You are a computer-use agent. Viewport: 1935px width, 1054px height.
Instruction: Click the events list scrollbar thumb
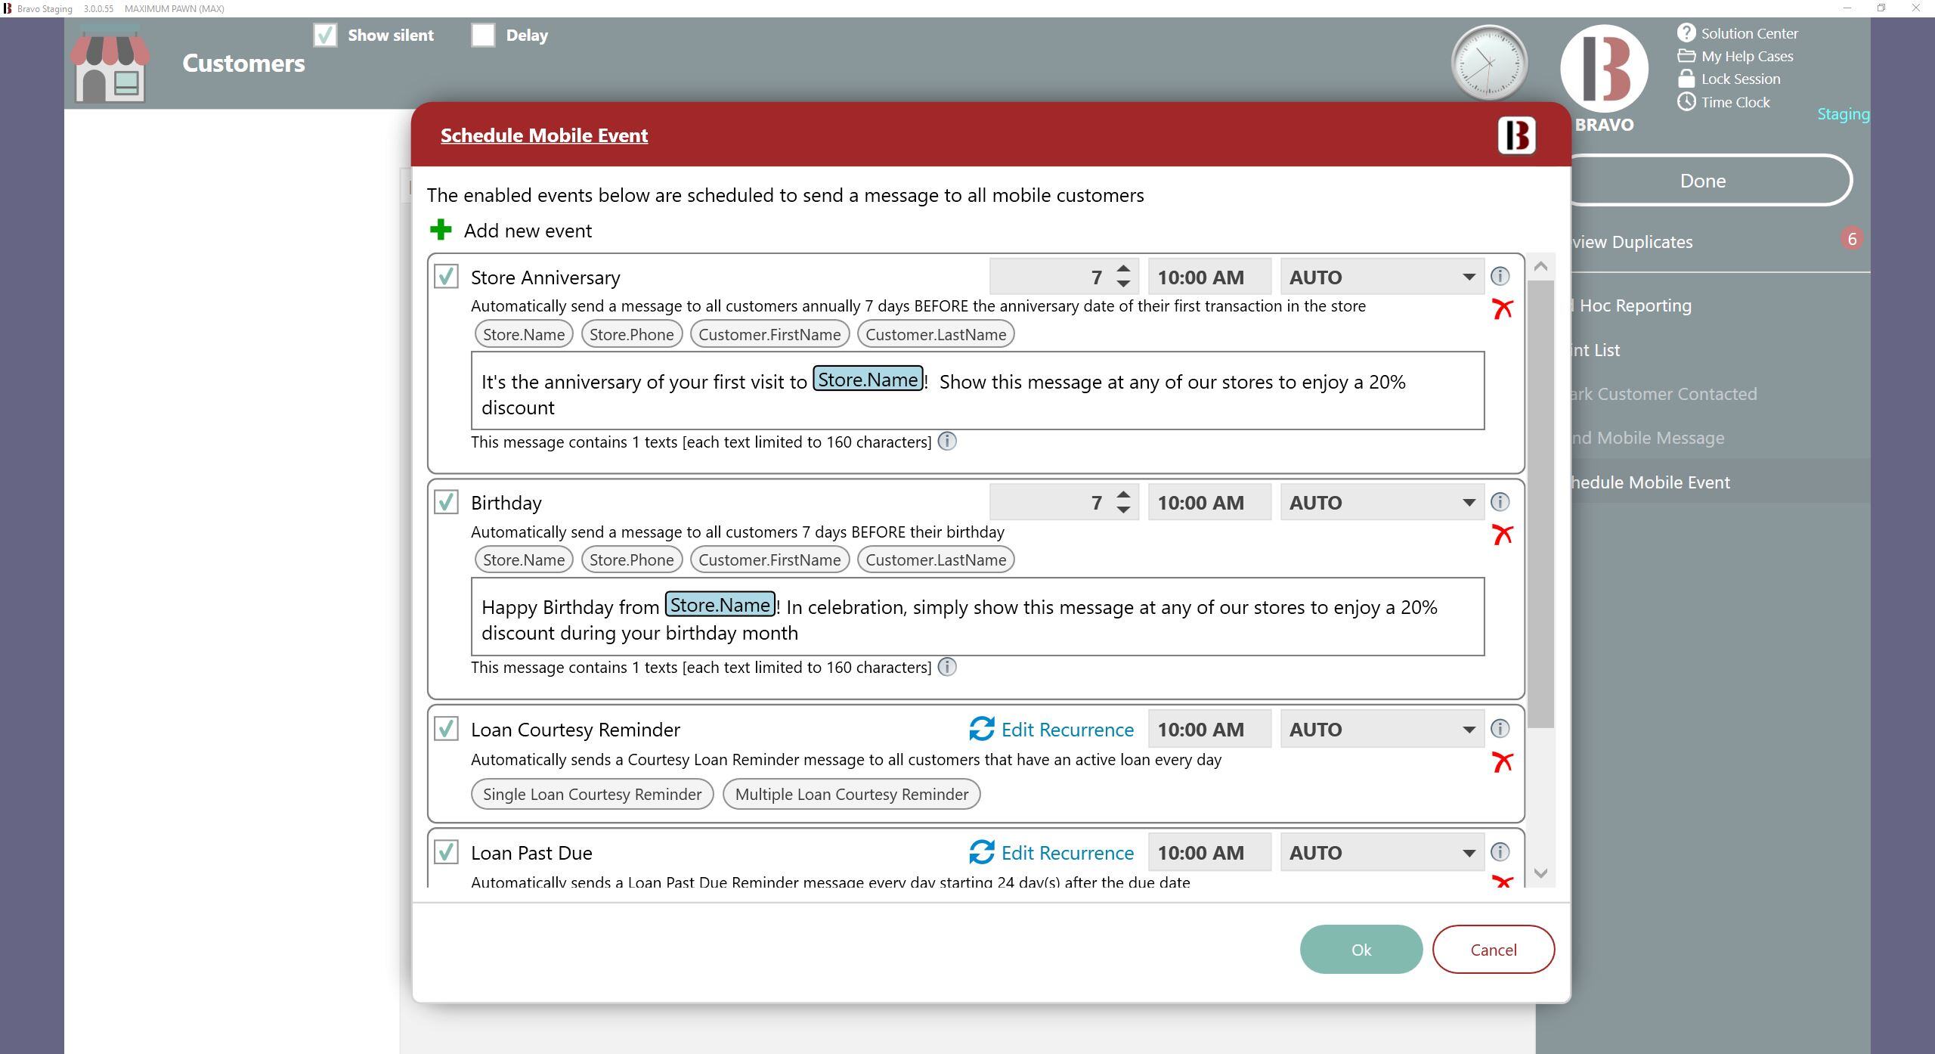point(1540,504)
